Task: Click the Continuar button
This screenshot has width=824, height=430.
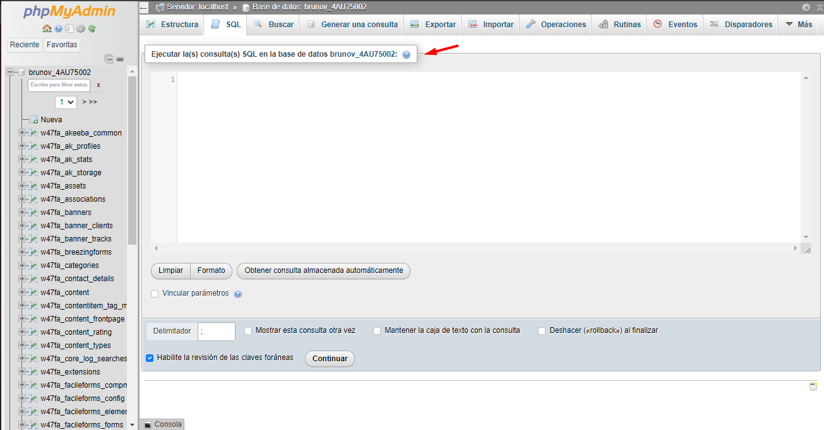Action: click(330, 359)
